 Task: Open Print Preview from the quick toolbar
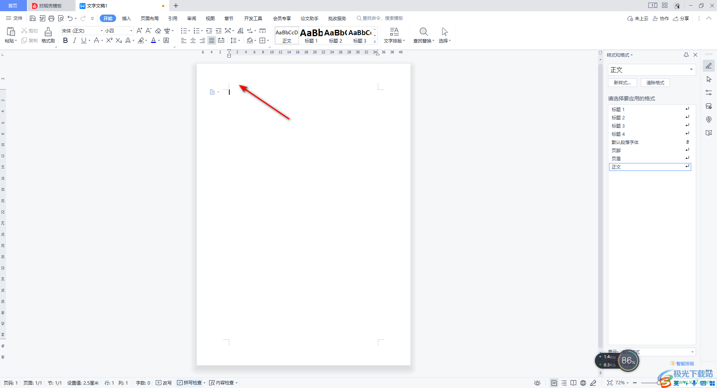tap(61, 18)
